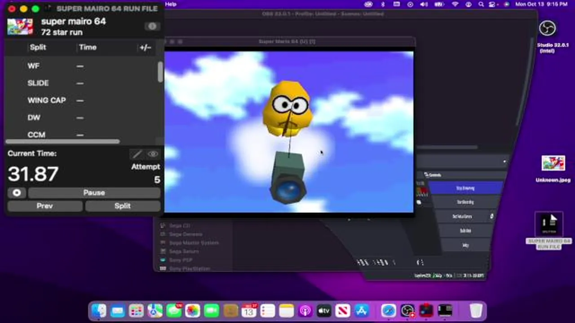The image size is (575, 323).
Task: Open the Help menu in the menu bar
Action: pyautogui.click(x=171, y=4)
